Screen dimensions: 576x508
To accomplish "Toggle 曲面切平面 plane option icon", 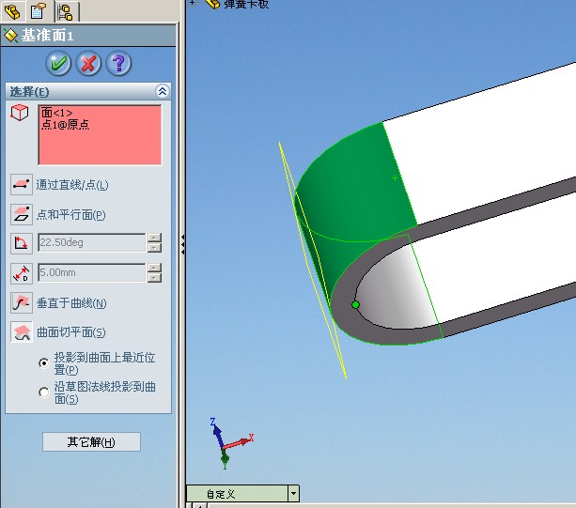I will [x=22, y=332].
